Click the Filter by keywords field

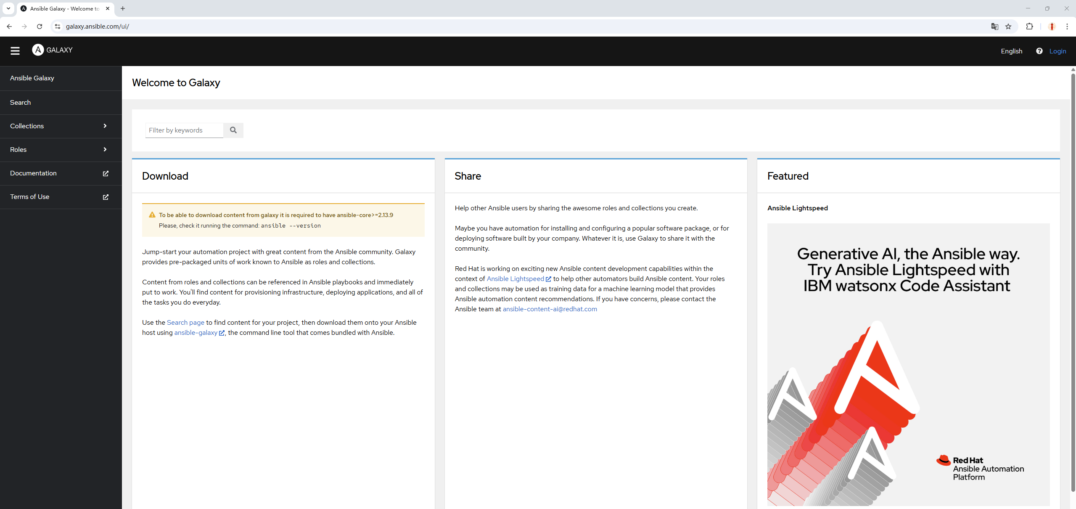coord(184,130)
